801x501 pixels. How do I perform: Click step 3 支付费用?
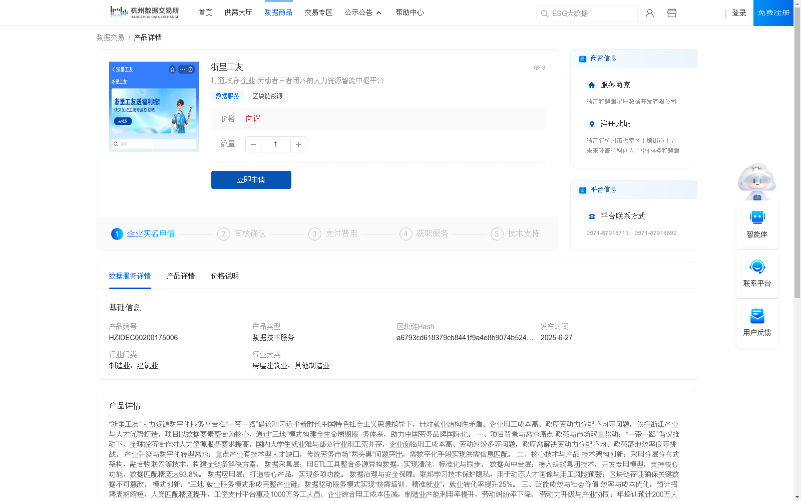point(333,234)
